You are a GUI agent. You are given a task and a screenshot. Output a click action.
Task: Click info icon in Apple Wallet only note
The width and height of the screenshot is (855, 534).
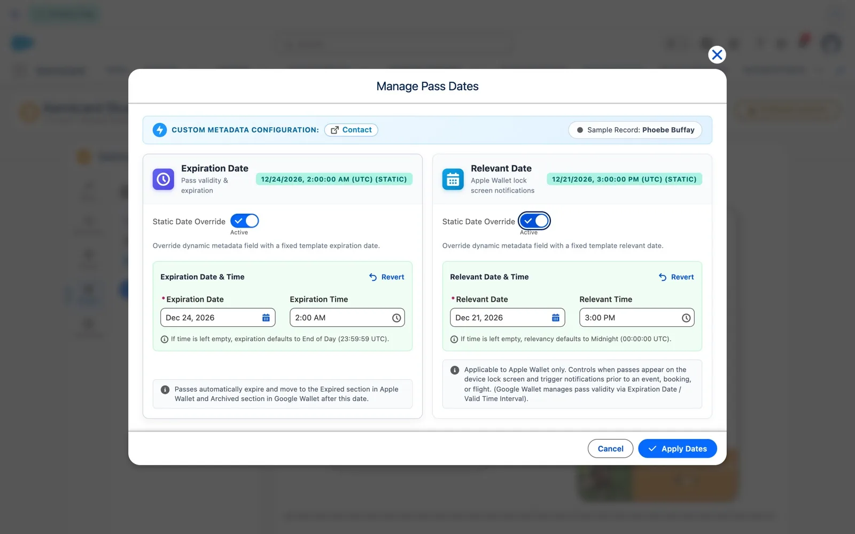click(455, 370)
